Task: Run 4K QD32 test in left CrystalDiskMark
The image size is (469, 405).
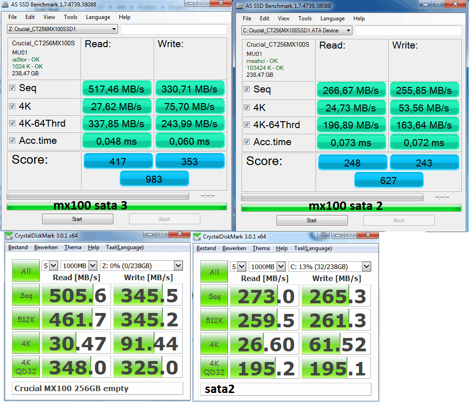Action: coord(26,367)
